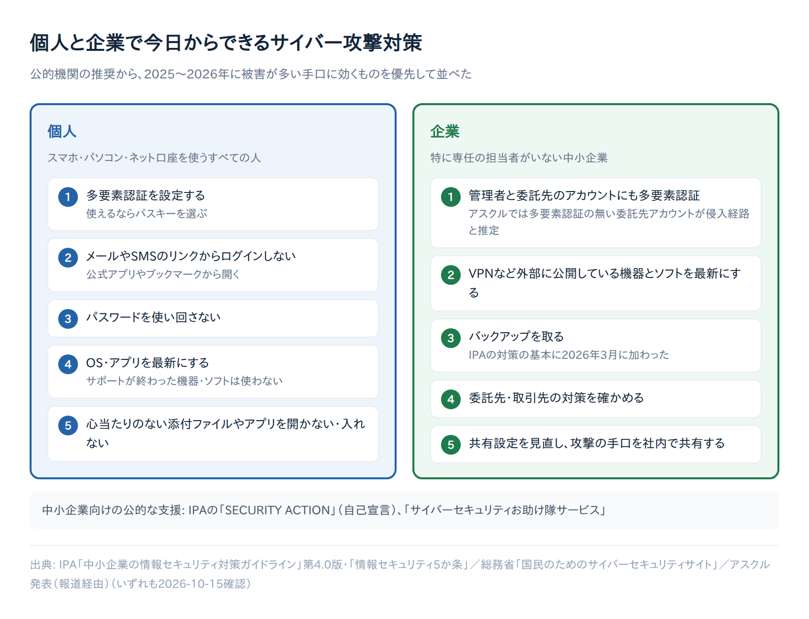Click the note 使えるならパスキーを選ぶ
The height and width of the screenshot is (619, 809).
(x=147, y=214)
